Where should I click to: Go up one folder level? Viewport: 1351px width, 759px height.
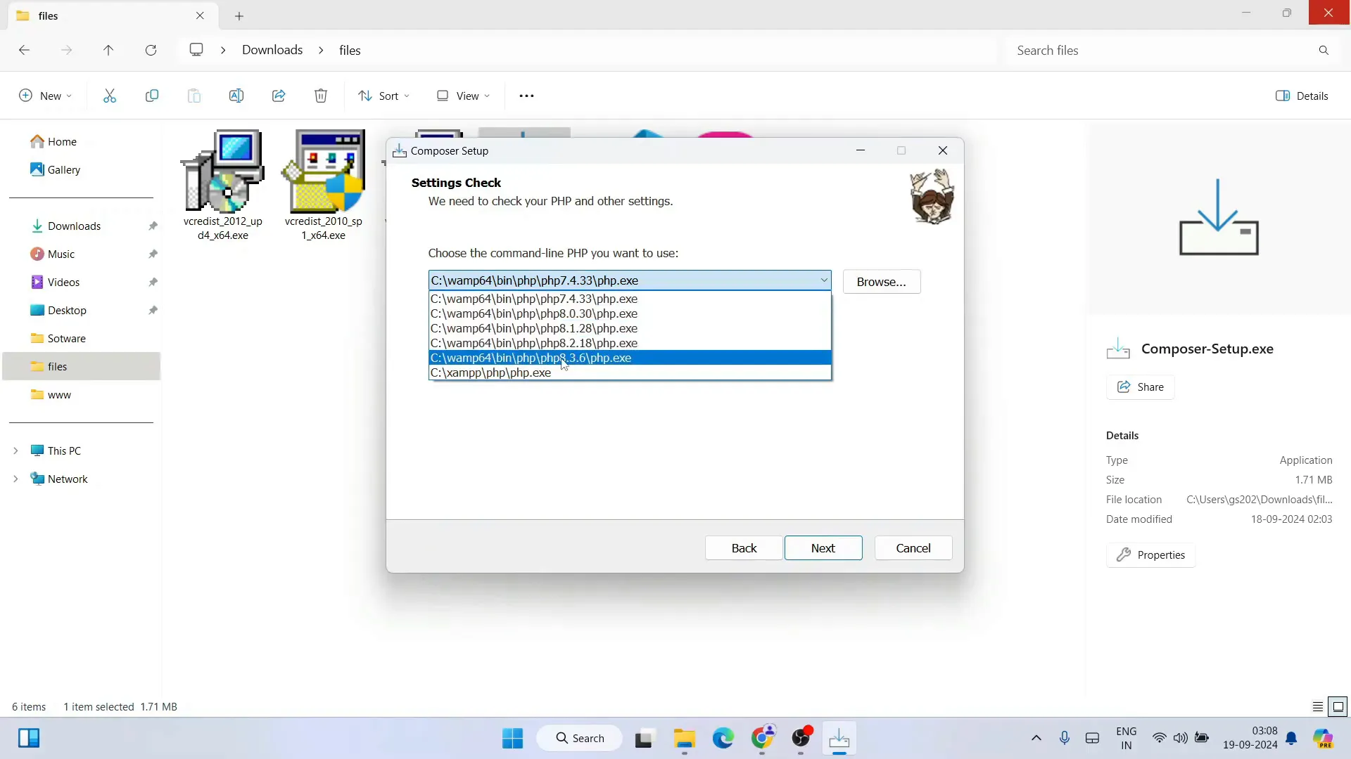pos(108,50)
